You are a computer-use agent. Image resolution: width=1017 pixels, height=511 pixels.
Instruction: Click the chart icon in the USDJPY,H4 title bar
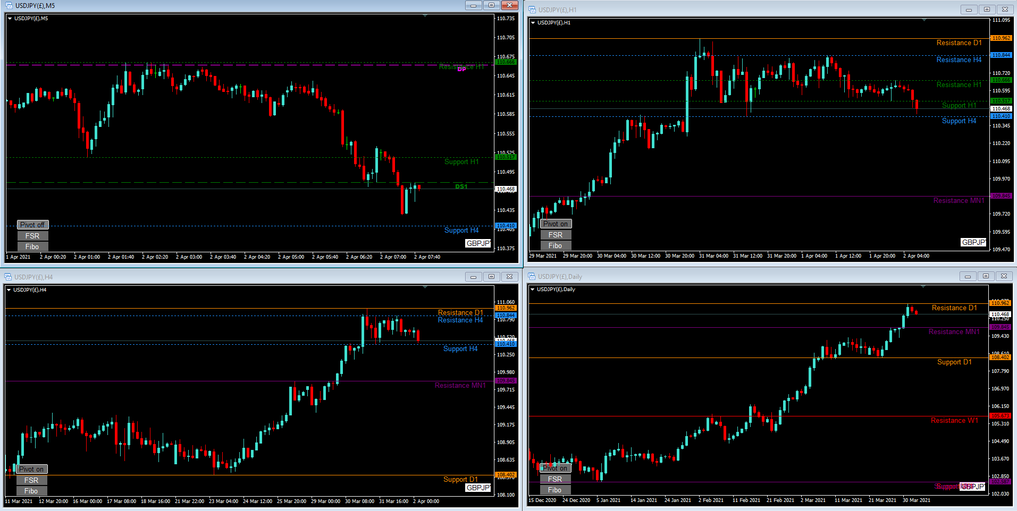click(8, 277)
